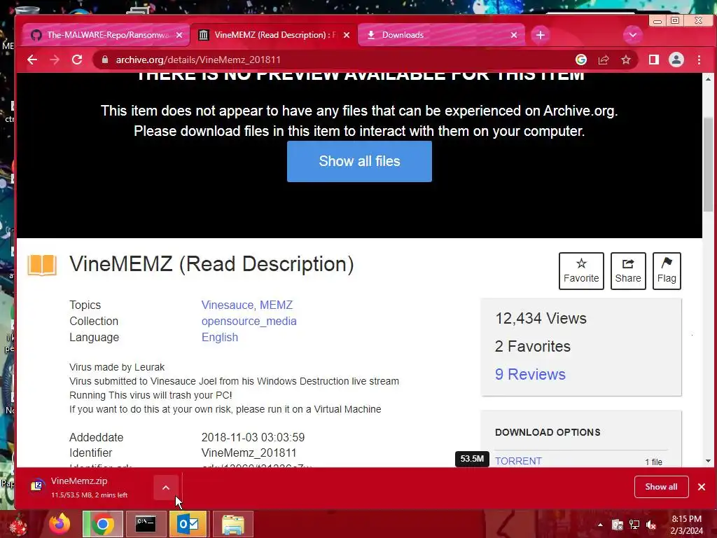Click the forward navigation arrow
This screenshot has height=538, width=717.
pyautogui.click(x=55, y=60)
